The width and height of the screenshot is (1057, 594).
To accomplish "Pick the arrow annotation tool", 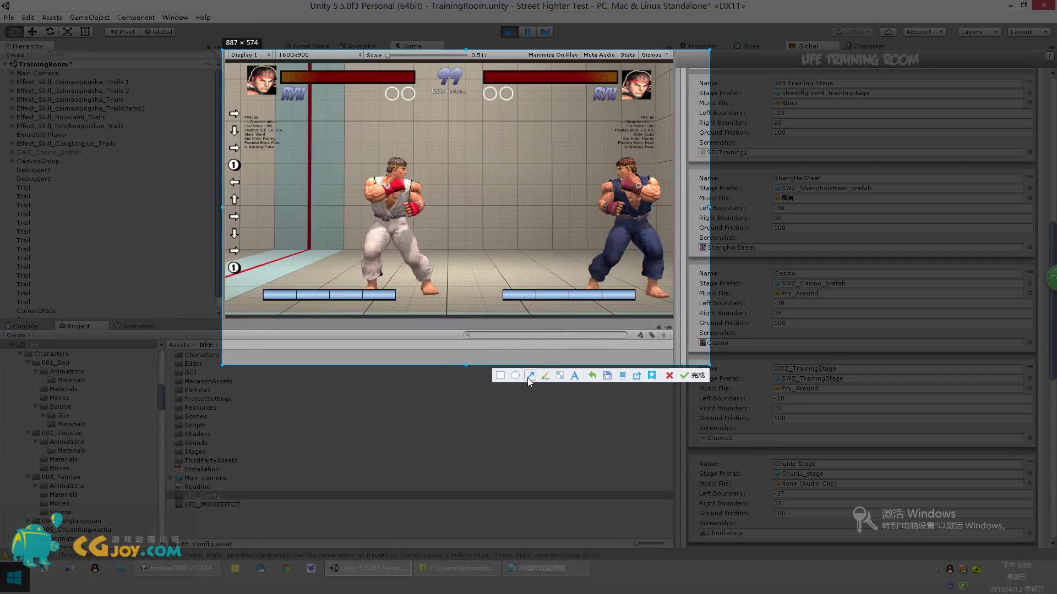I will [530, 375].
